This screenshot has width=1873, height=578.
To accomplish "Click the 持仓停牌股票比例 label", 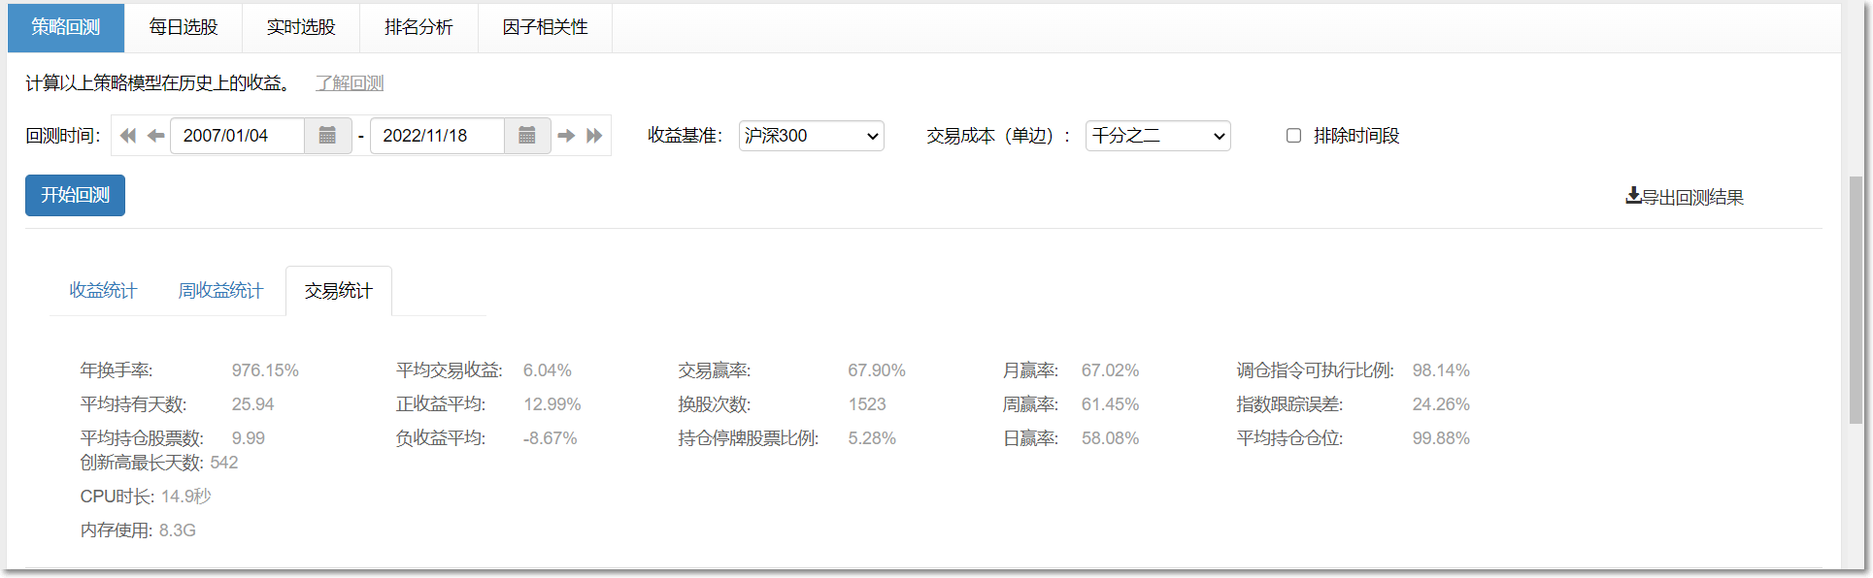I will click(749, 438).
